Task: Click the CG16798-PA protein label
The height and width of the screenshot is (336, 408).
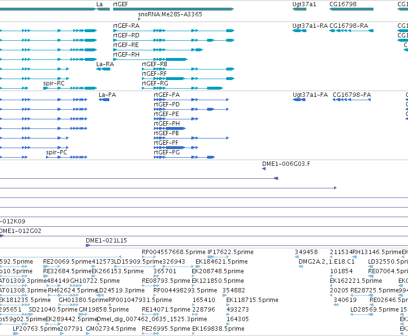Action: [352, 95]
